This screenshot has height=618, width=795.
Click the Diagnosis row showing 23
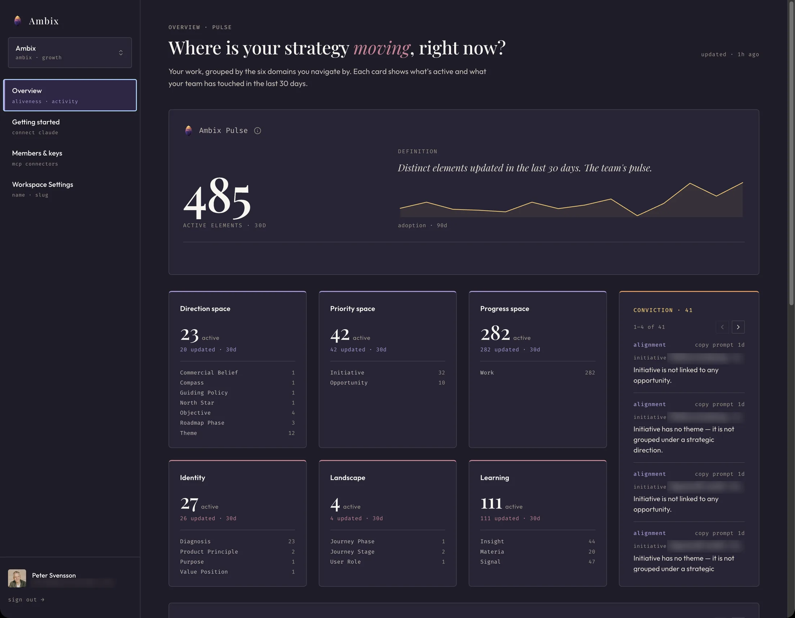237,542
